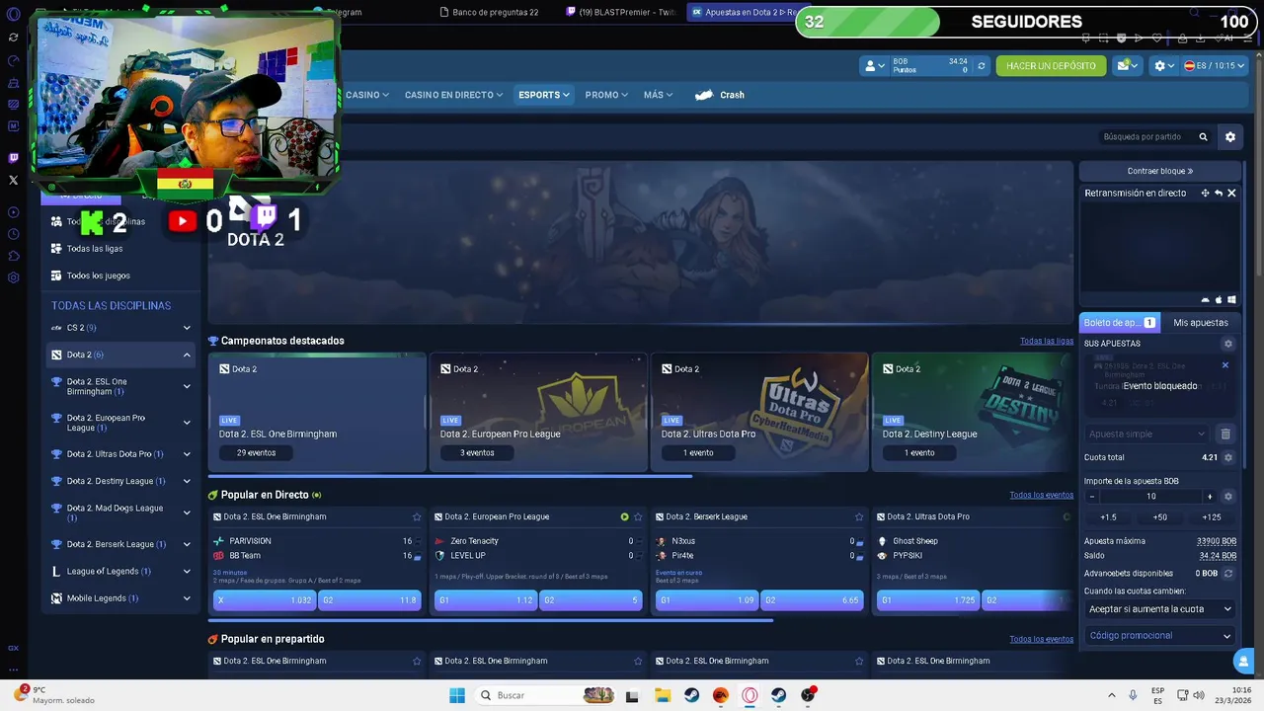Open the Todas las ligas link under featured championships

pyautogui.click(x=1046, y=341)
